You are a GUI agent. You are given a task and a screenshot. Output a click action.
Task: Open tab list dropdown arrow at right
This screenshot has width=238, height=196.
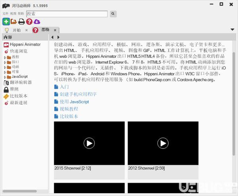click(x=232, y=29)
